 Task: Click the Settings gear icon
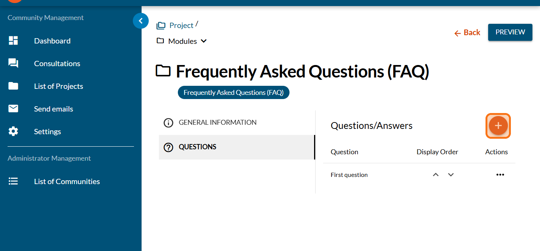(x=13, y=132)
